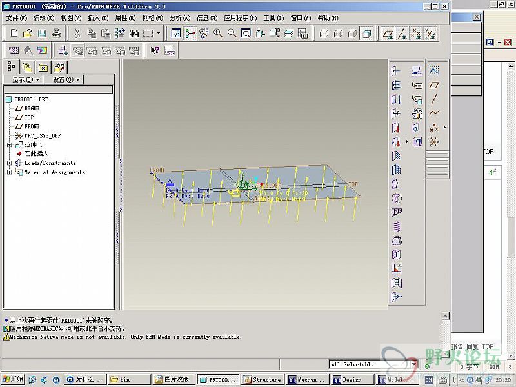The image size is (516, 387).
Task: Select the coordinate system creation tool
Action: (x=434, y=142)
